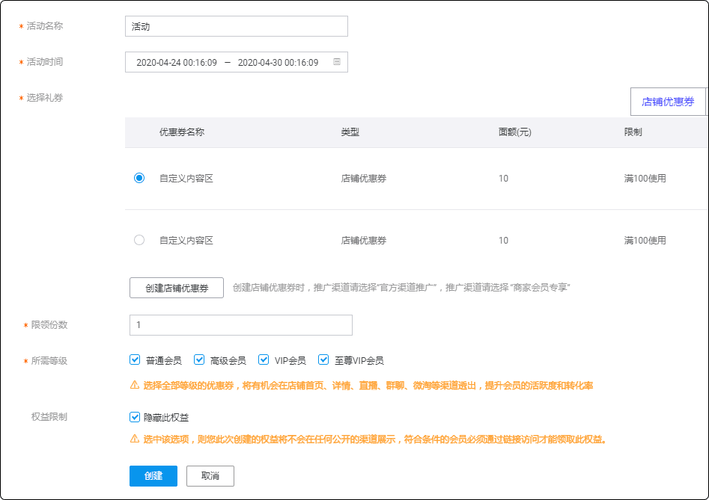The image size is (709, 500).
Task: Select the first coupon radio button
Action: pyautogui.click(x=139, y=178)
